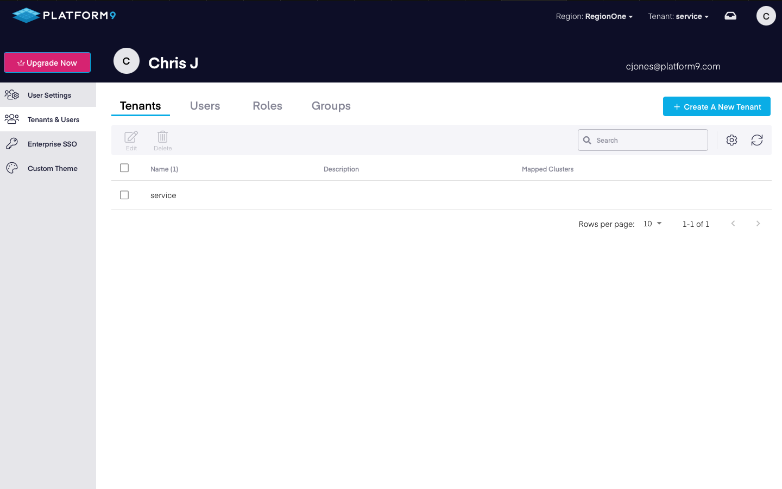The height and width of the screenshot is (489, 782).
Task: Open table settings gear icon
Action: pyautogui.click(x=731, y=140)
